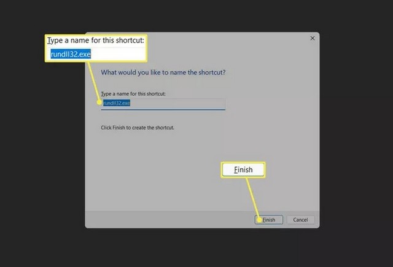The height and width of the screenshot is (267, 393).
Task: Focus the shortcut name field containing rundll32.exe
Action: coord(163,104)
